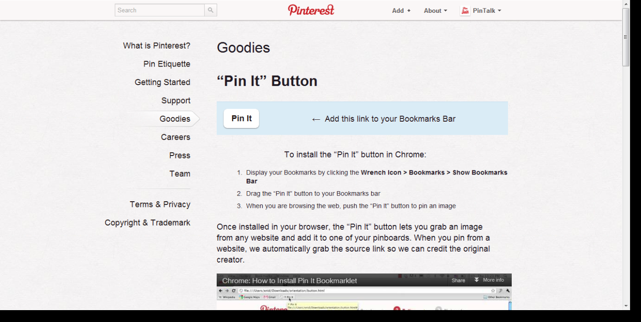Click the More info chevron on the video
The height and width of the screenshot is (322, 641).
point(476,281)
